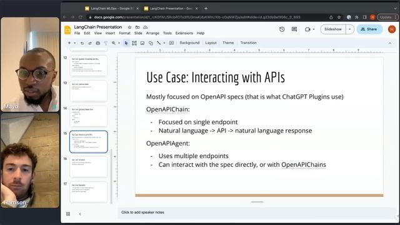Add a new slide with plus icon
Image resolution: width=400 pixels, height=225 pixels.
click(69, 43)
